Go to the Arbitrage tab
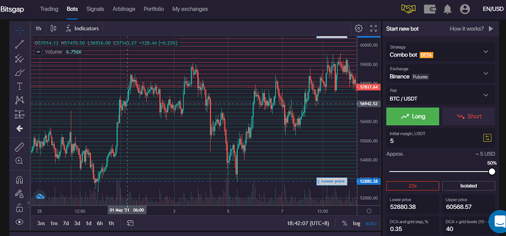The image size is (506, 236). point(124,9)
